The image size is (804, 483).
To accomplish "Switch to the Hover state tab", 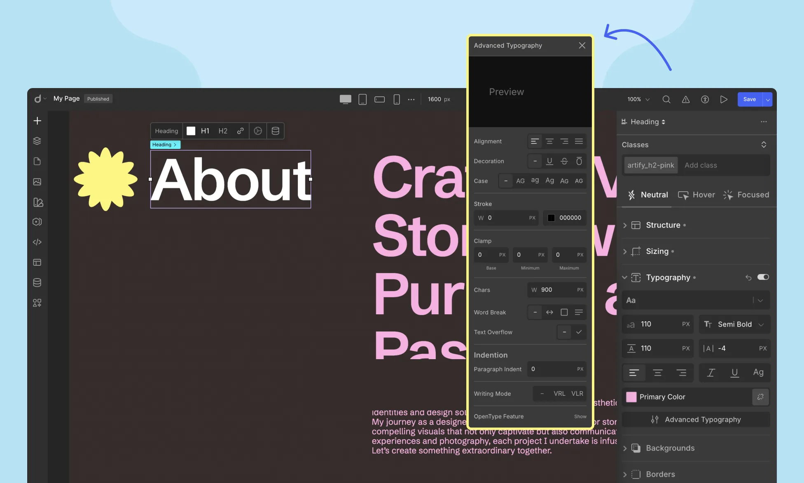I will (x=696, y=195).
